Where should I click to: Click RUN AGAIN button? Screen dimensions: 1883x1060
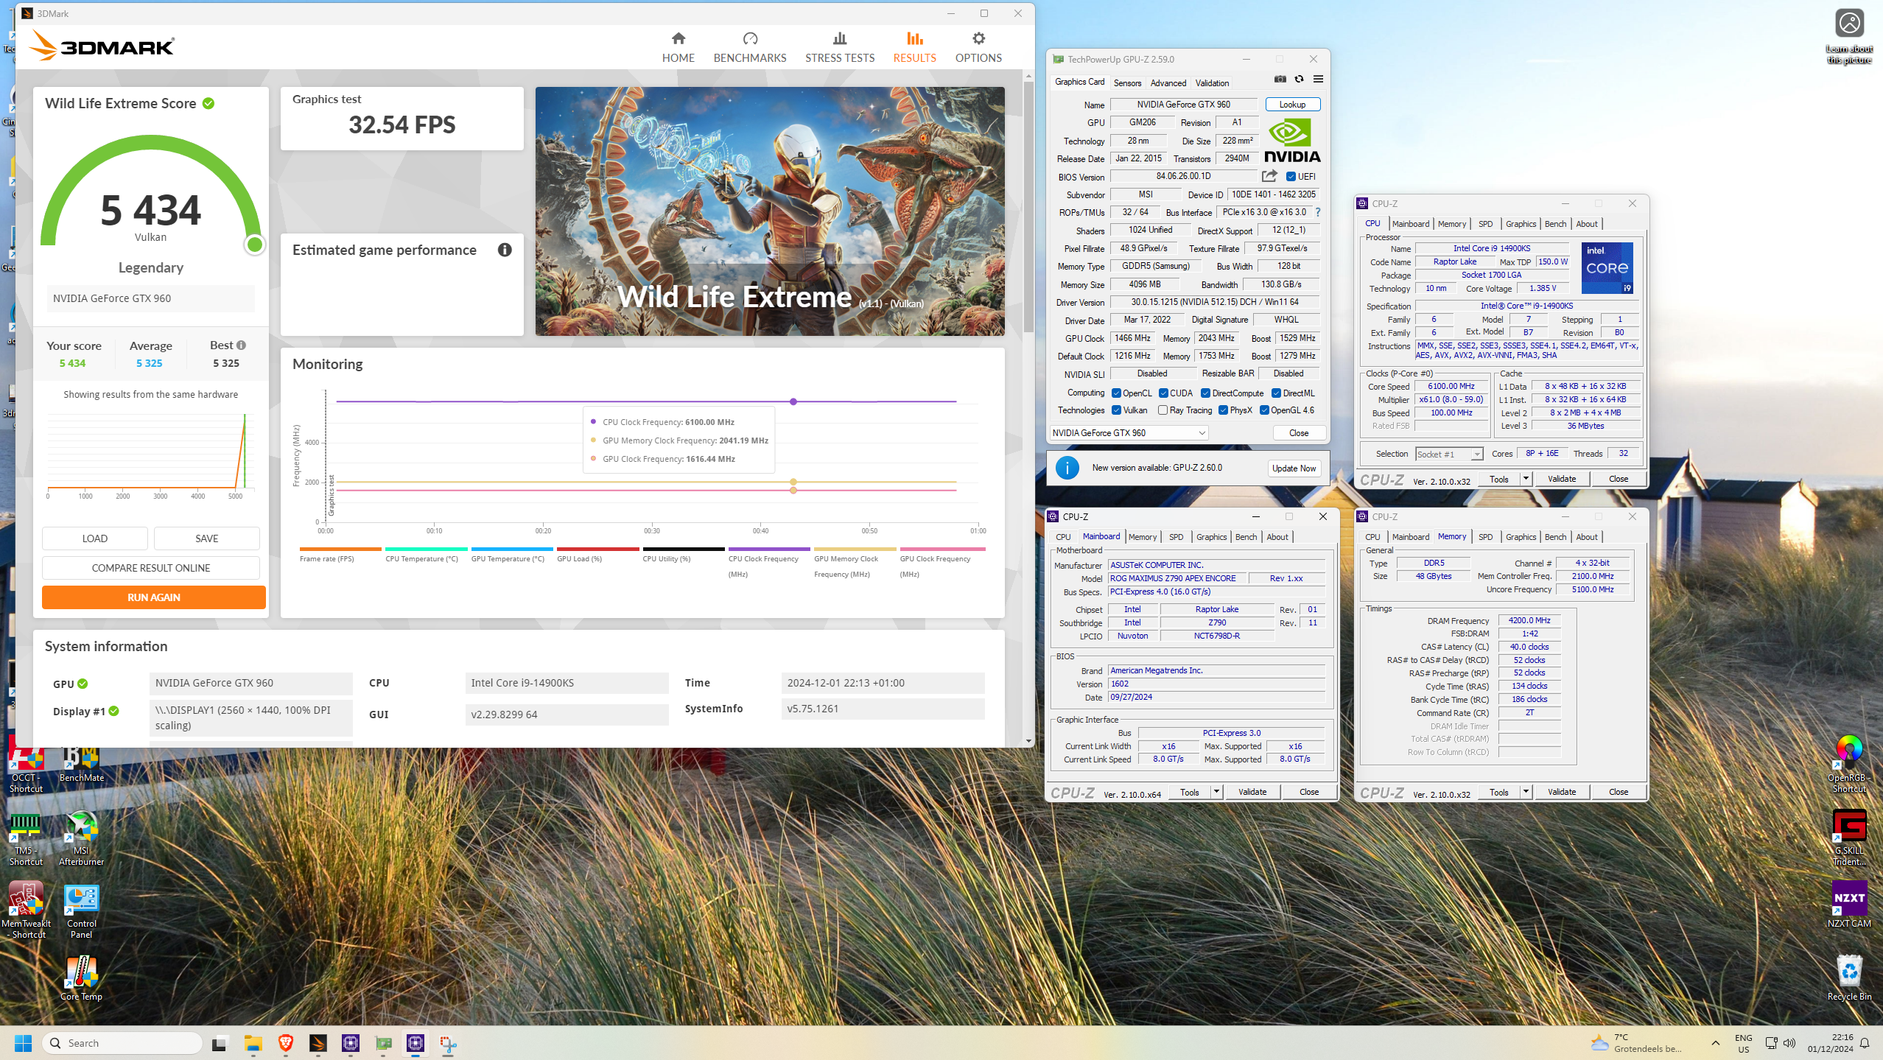point(153,597)
